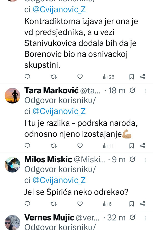Viewport: 153px width, 230px height.
Task: Retweet Tara Marković's post
Action: (x=54, y=146)
